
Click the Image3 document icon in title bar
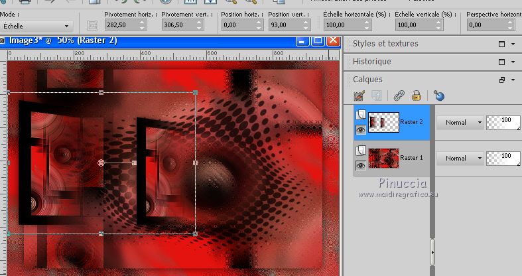[x=3, y=40]
